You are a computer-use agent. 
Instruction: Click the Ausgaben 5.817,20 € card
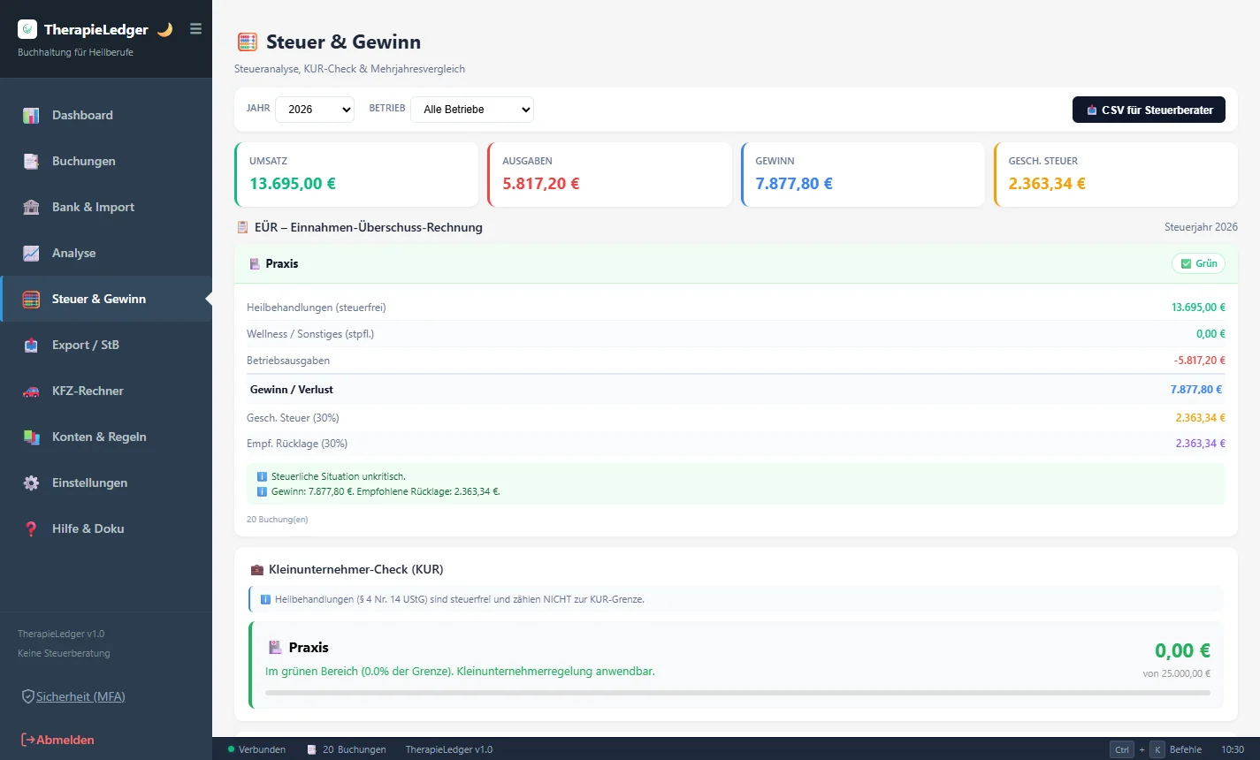click(609, 175)
